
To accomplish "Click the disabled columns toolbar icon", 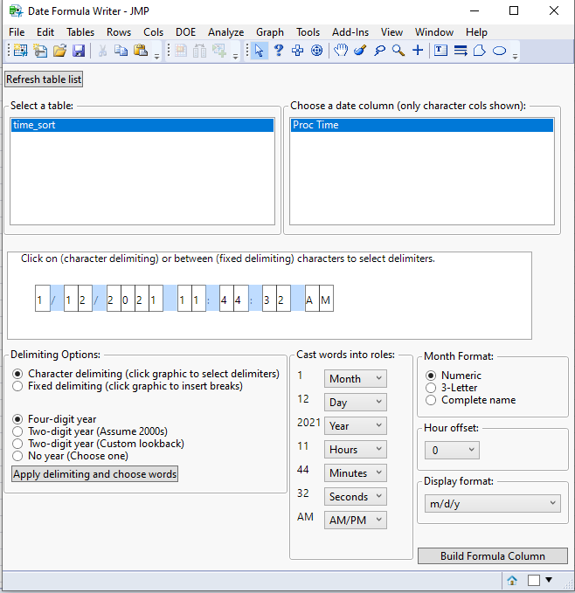I will [199, 51].
